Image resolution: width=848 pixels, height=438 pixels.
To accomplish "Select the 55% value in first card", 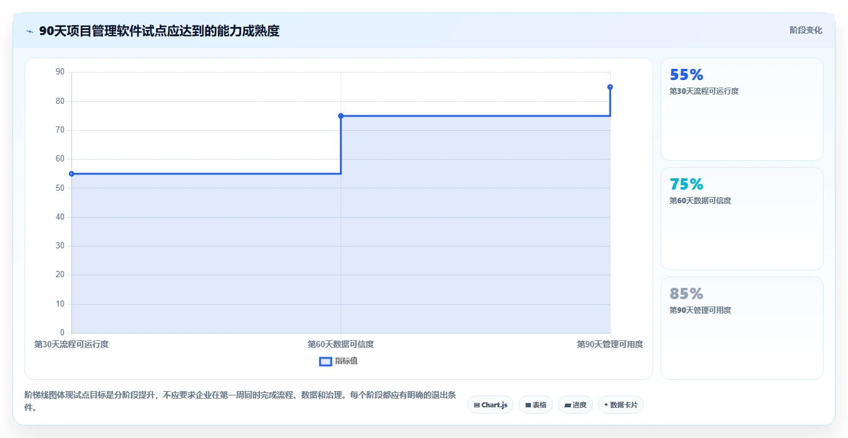I will coord(686,74).
